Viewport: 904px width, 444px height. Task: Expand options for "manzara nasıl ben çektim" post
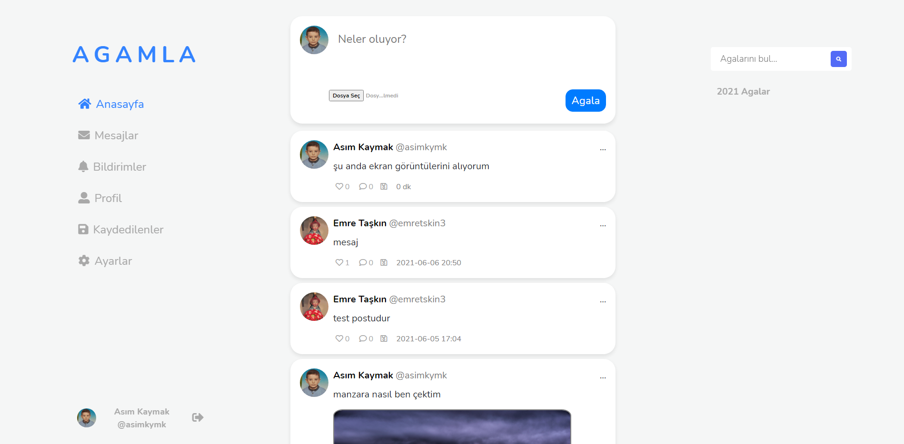pyautogui.click(x=603, y=377)
